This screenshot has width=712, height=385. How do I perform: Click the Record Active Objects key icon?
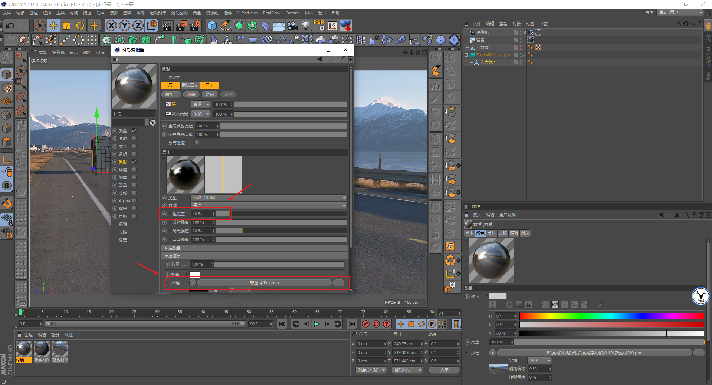point(366,324)
